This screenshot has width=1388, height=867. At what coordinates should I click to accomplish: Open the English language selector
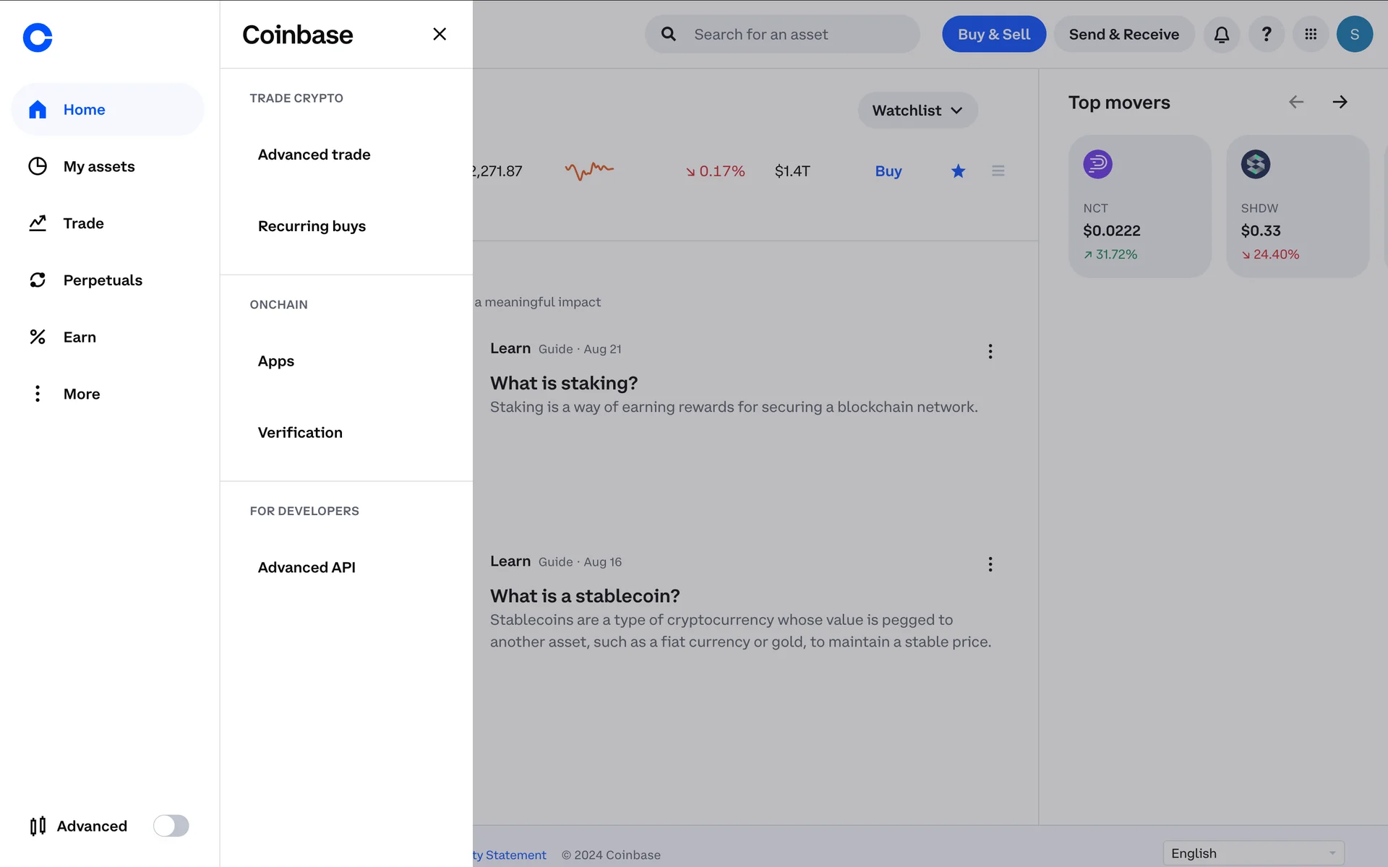point(1253,853)
